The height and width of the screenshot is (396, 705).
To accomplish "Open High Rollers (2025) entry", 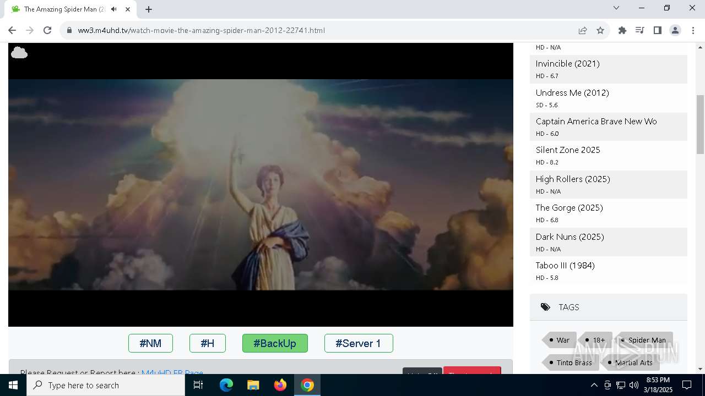I will click(x=609, y=184).
